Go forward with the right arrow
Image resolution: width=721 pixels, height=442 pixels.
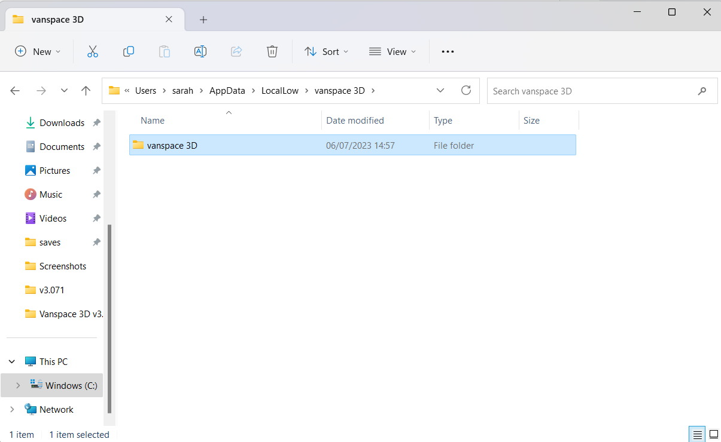point(41,91)
